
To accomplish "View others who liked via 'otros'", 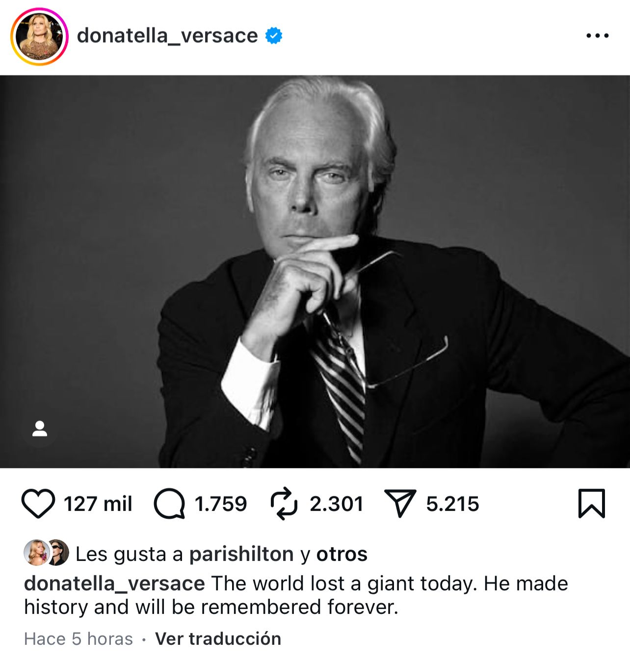I will [342, 554].
